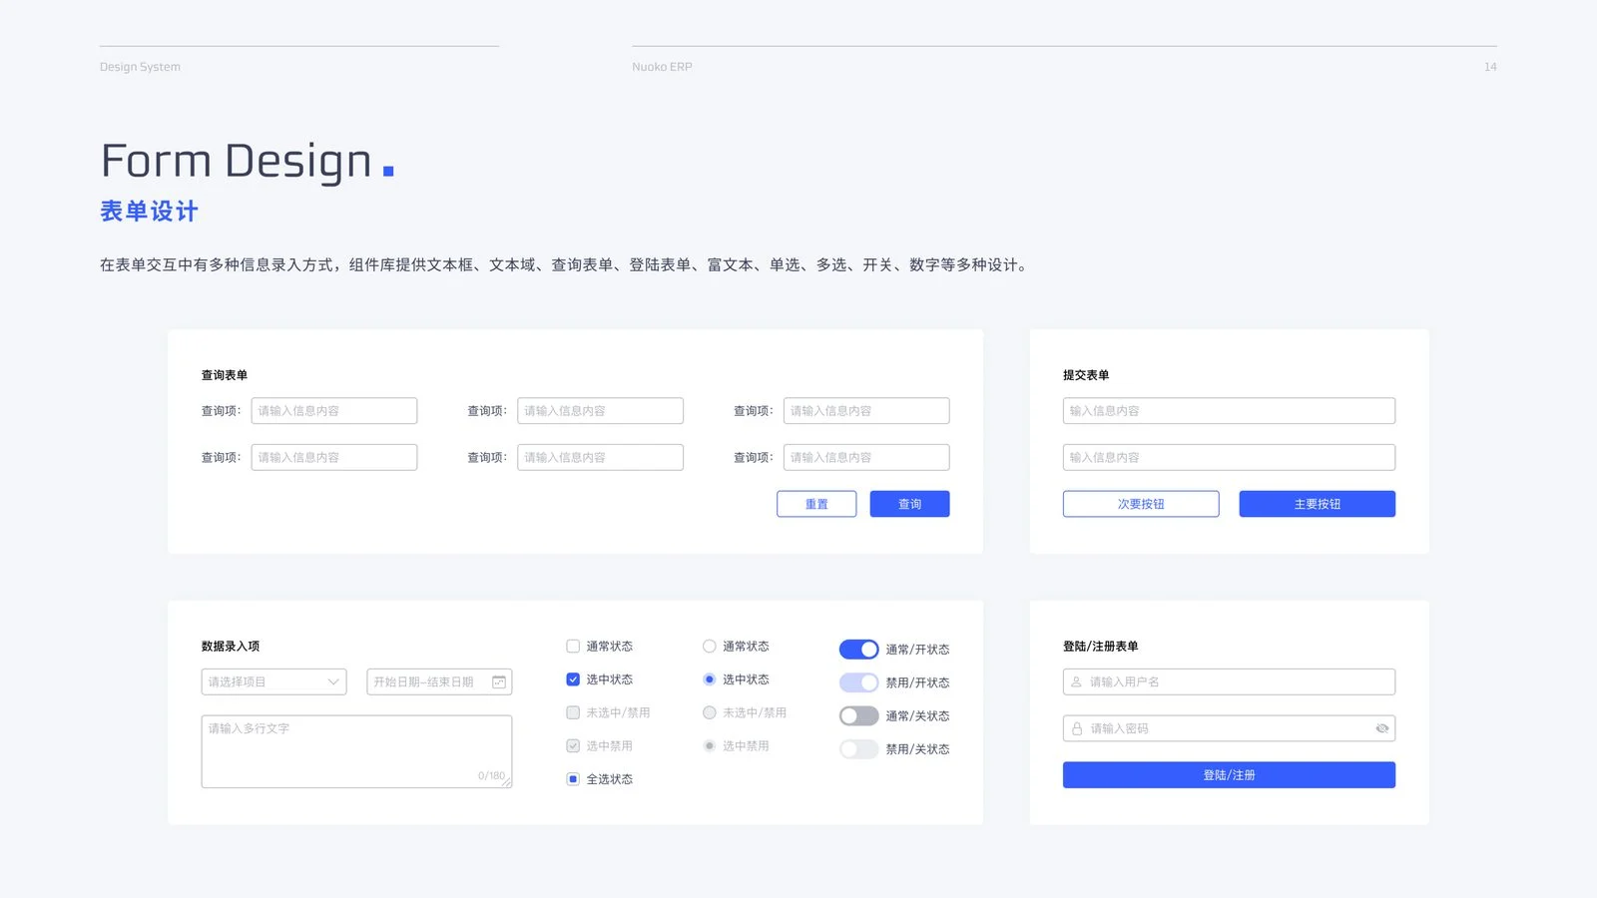
Task: Click the lock icon in password field
Action: (x=1077, y=729)
